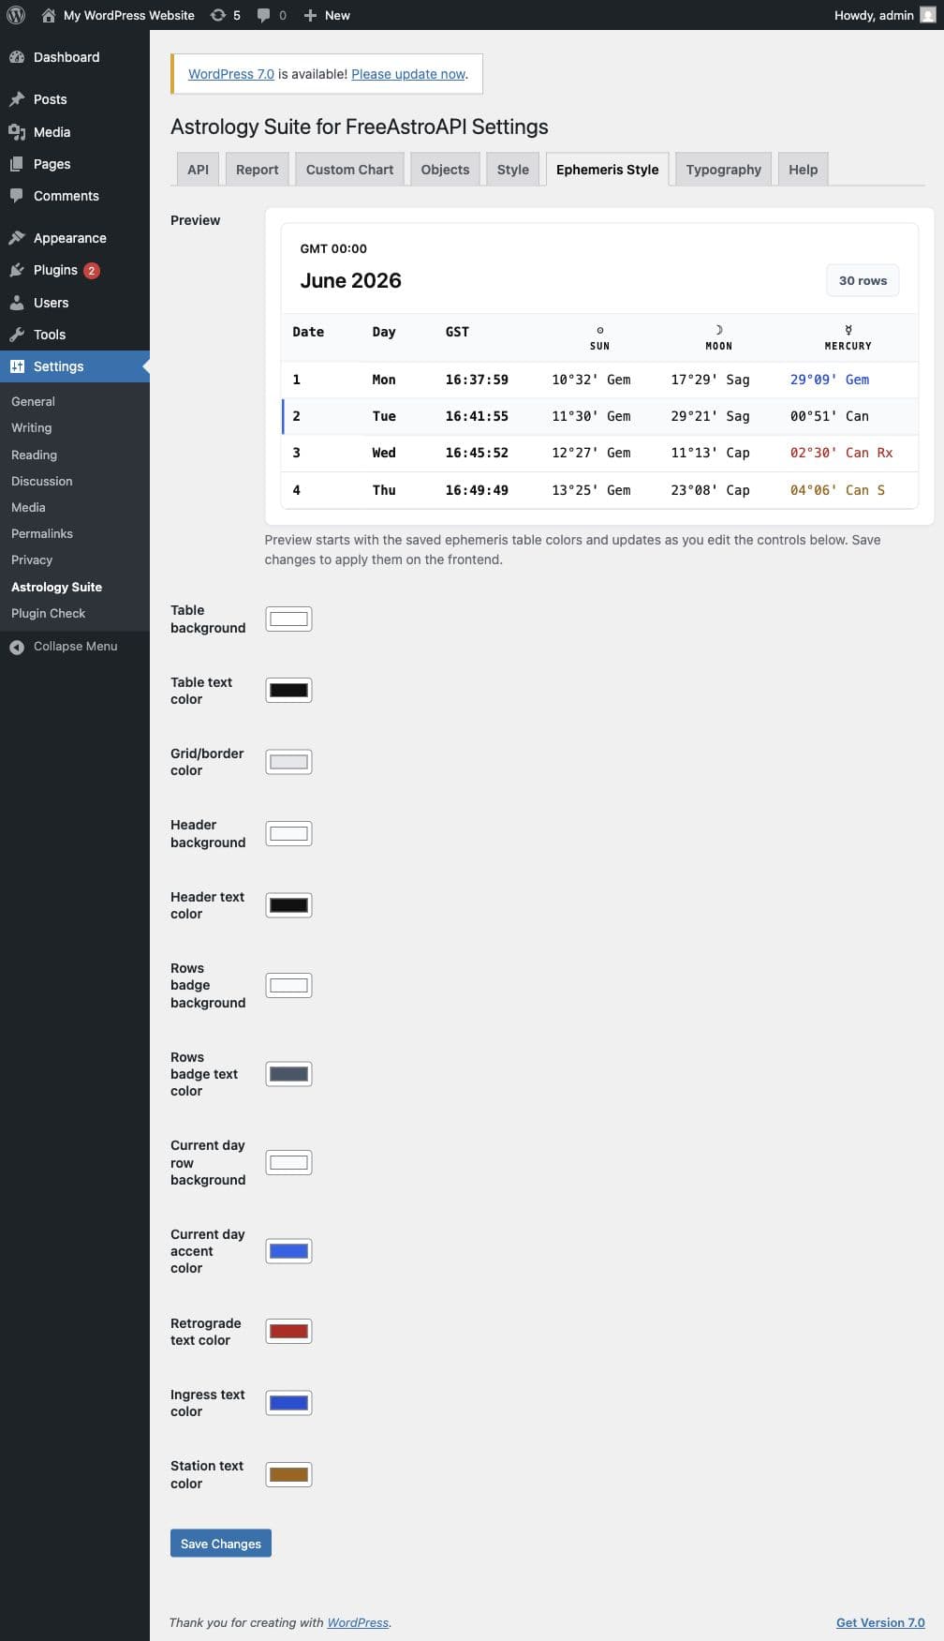Click the Users person icon
This screenshot has height=1641, width=944.
click(17, 303)
